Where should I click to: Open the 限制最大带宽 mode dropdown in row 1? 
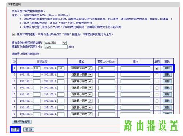82,68
